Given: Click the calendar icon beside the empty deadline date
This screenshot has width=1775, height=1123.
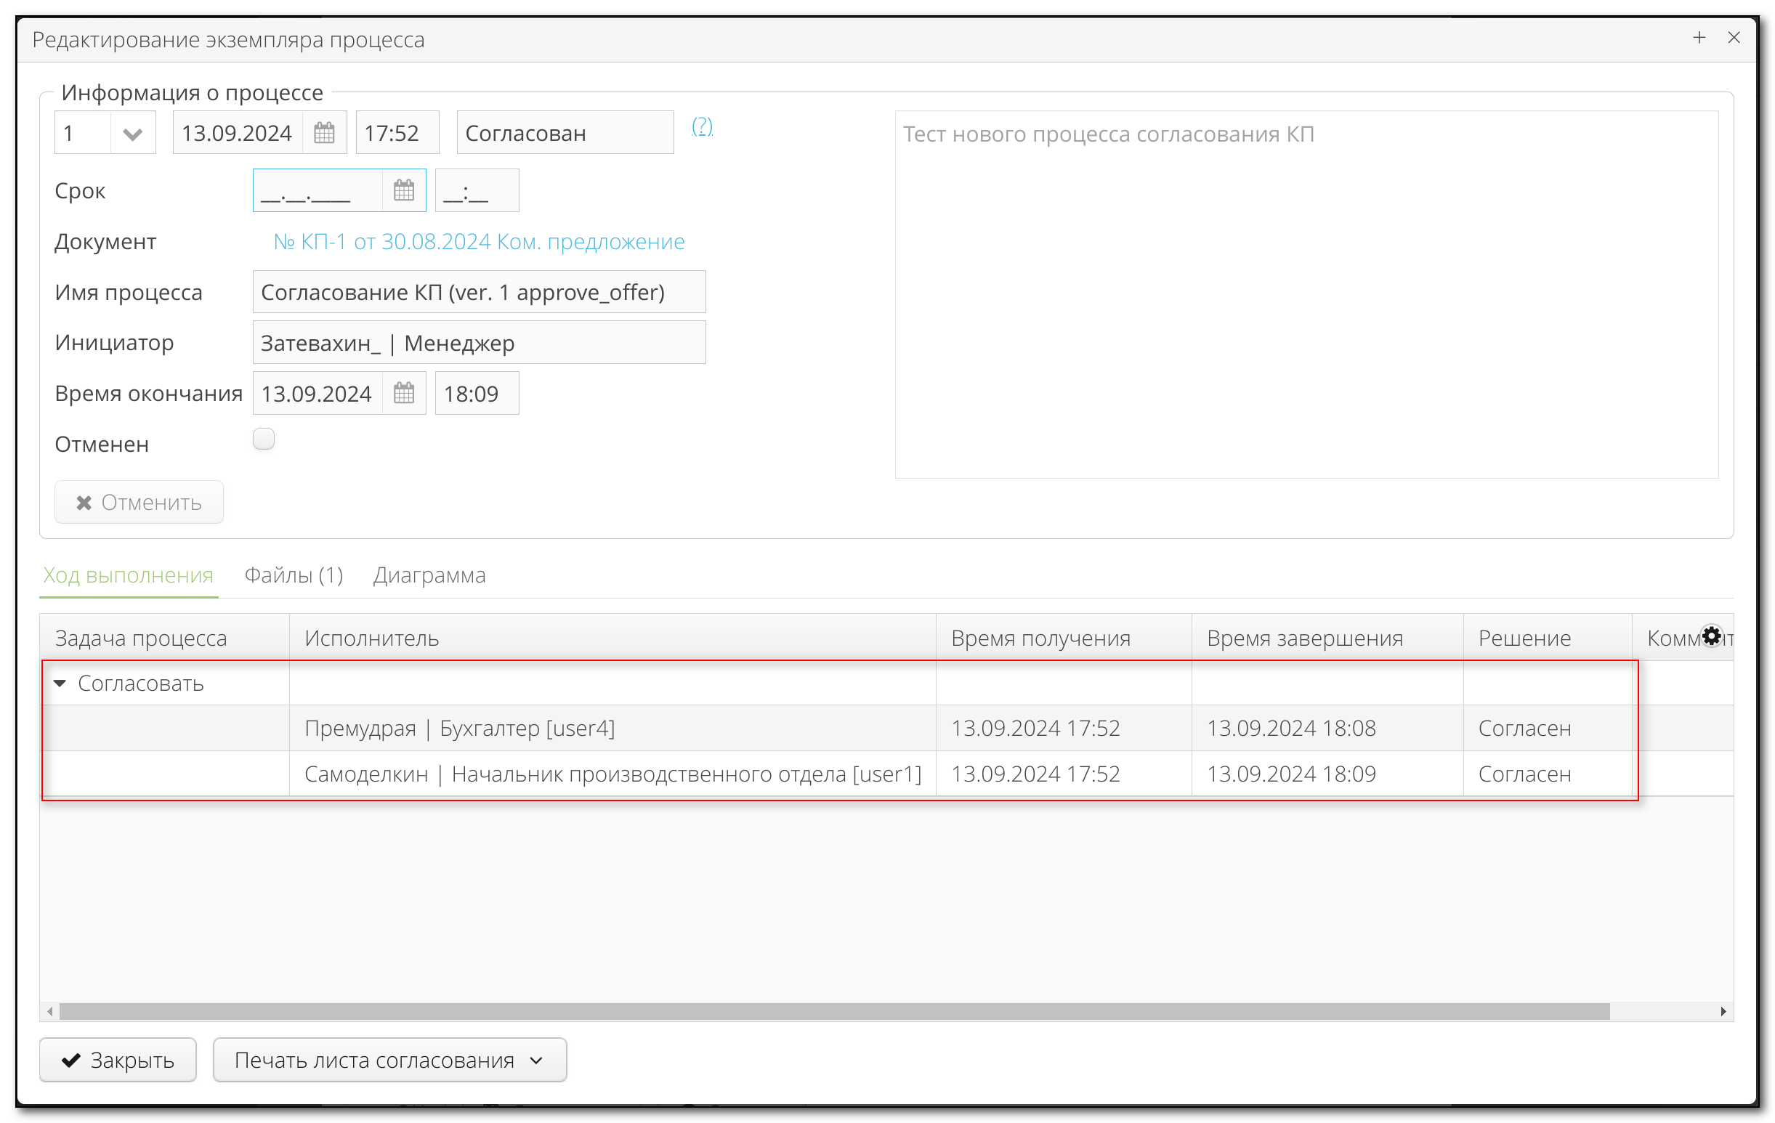Looking at the screenshot, I should point(404,190).
